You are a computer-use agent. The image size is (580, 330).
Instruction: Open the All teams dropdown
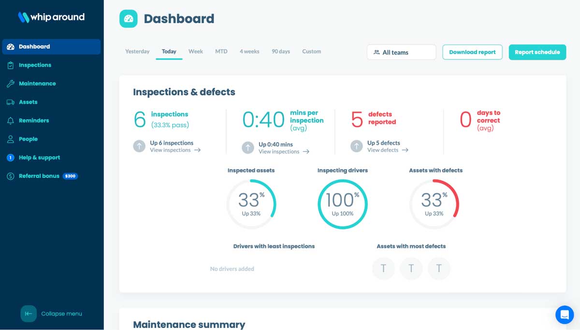401,52
